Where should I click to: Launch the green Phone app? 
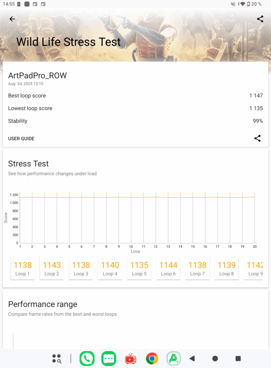click(87, 359)
